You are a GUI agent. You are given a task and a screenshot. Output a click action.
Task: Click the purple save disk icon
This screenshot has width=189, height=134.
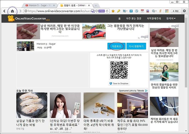pos(148,11)
